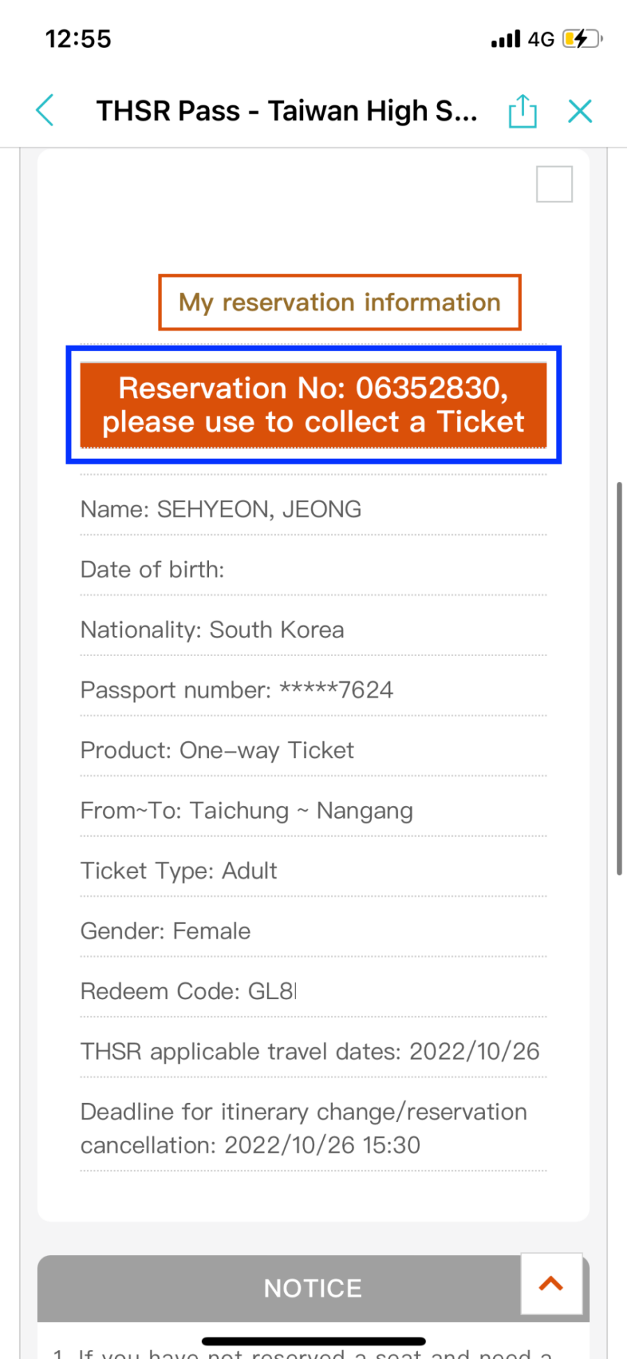
Task: Tap the battery charging status icon
Action: click(x=582, y=38)
